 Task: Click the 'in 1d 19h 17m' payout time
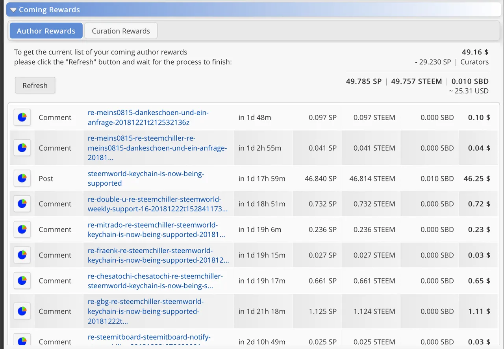point(262,281)
